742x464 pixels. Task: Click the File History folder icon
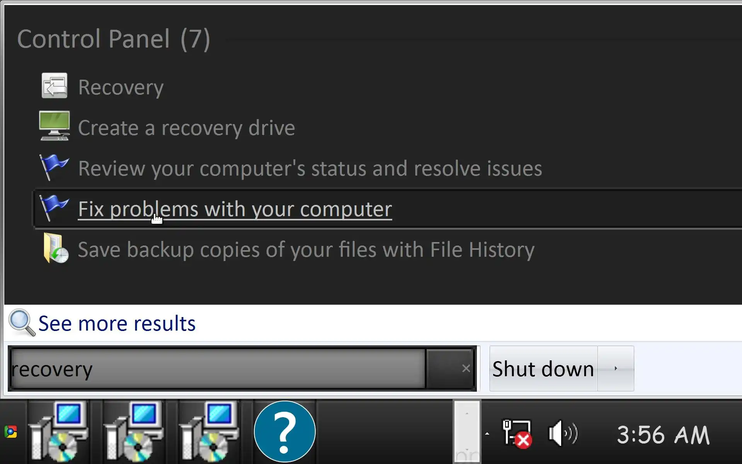pyautogui.click(x=56, y=249)
